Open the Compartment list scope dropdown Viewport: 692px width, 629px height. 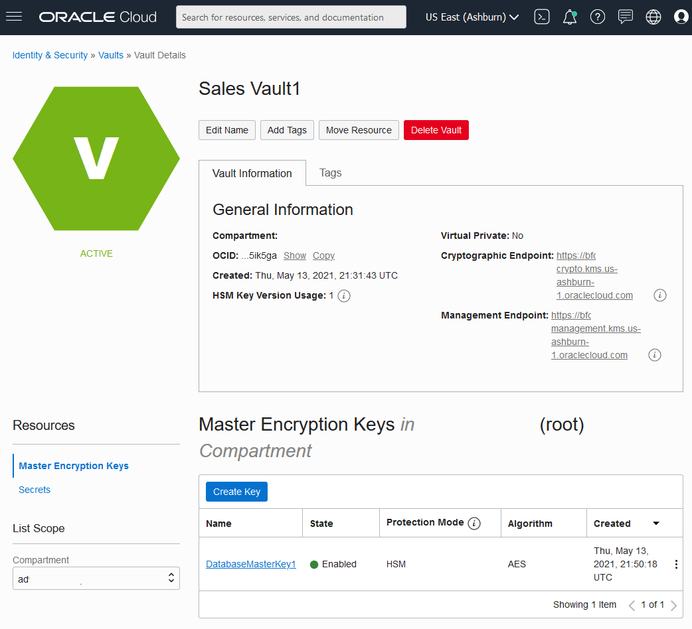(96, 579)
